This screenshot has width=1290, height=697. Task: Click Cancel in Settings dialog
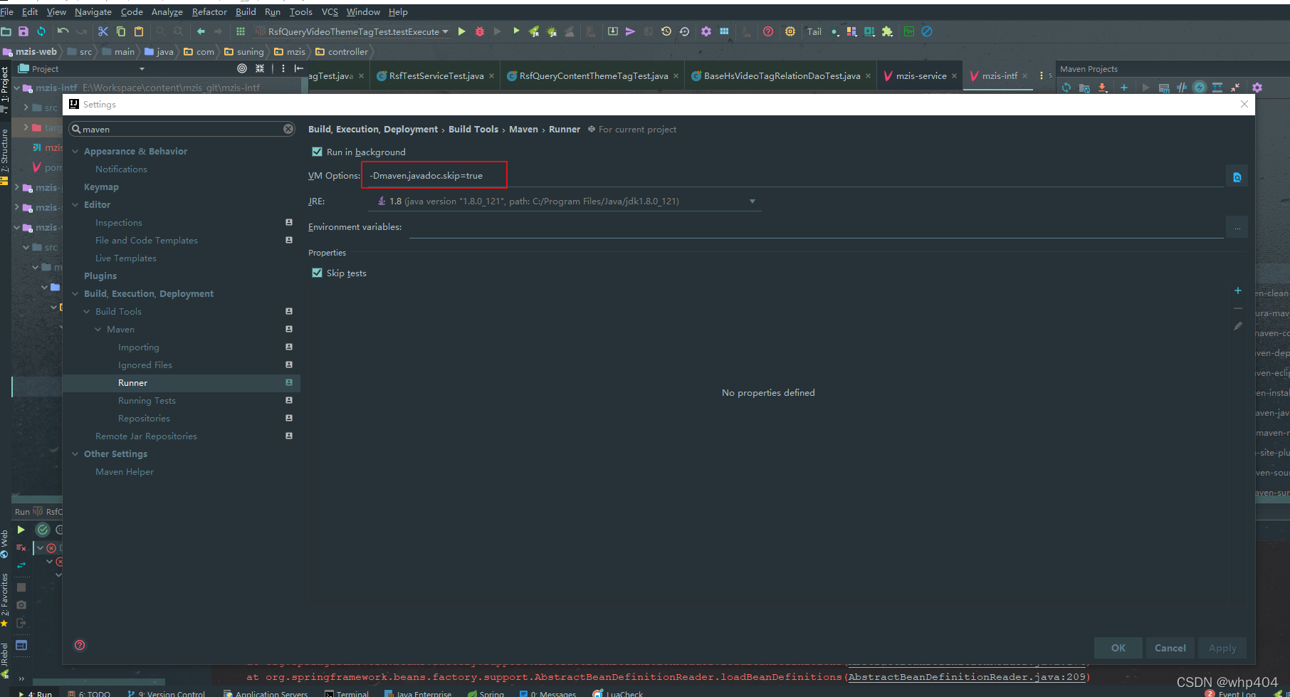pyautogui.click(x=1170, y=648)
